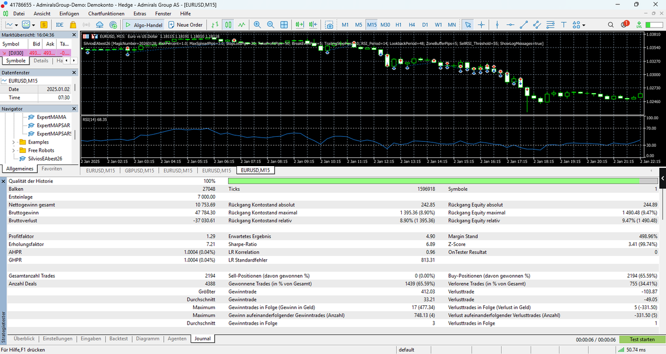Select the Trendline drawing tool
The image size is (666, 354).
(524, 25)
